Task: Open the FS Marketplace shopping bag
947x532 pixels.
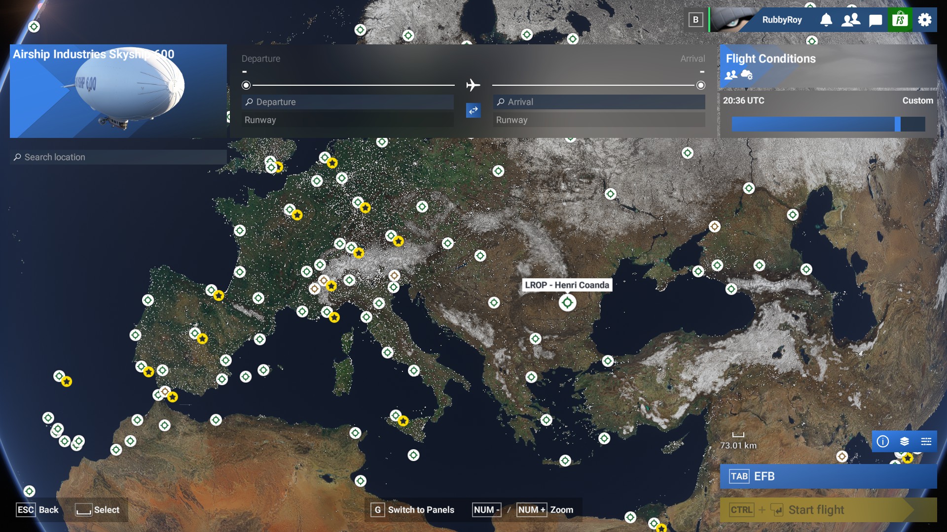Action: tap(900, 20)
